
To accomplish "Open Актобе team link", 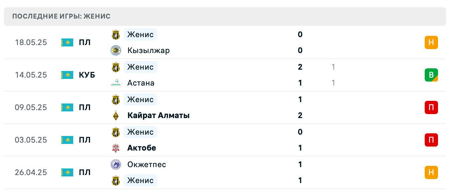I will (x=141, y=148).
